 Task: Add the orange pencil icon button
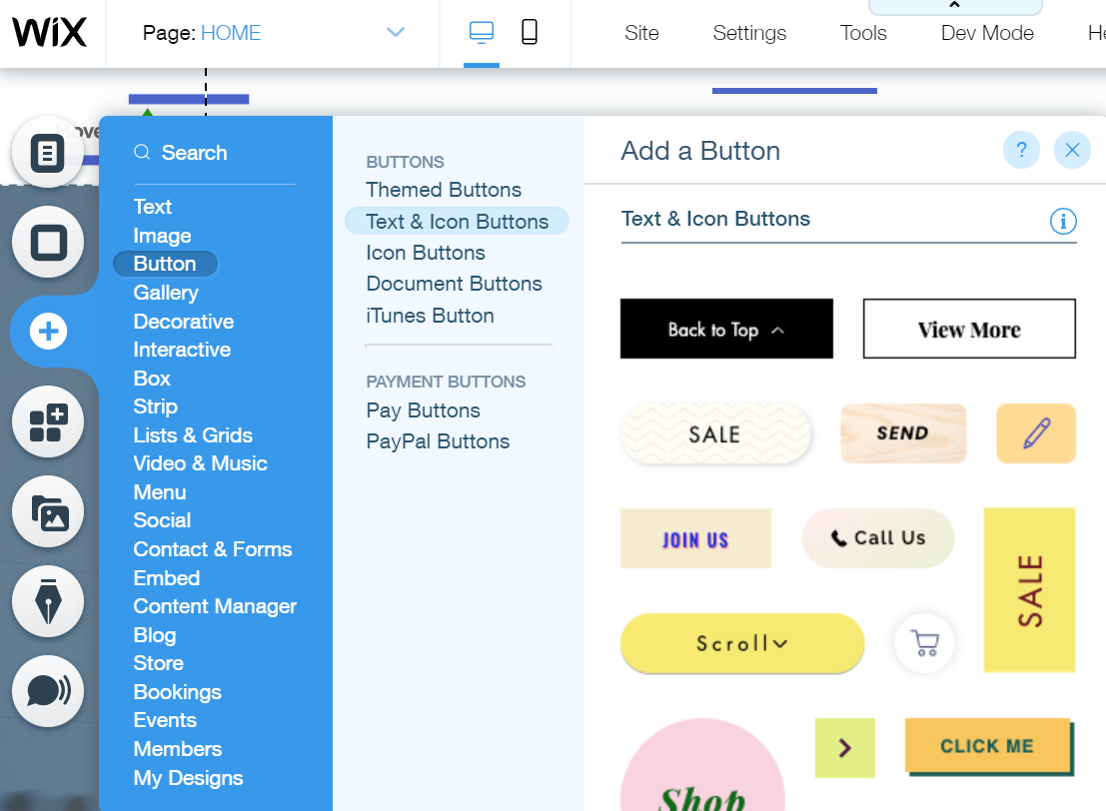[x=1035, y=433]
